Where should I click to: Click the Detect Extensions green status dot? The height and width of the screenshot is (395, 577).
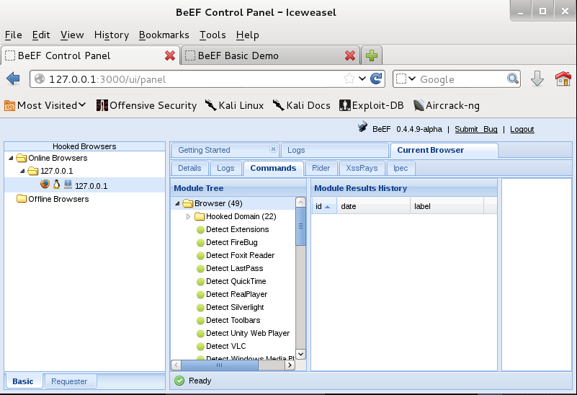click(x=200, y=230)
